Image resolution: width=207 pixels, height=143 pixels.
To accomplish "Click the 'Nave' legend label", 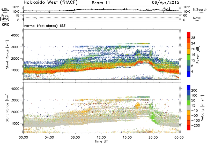I will (x=197, y=18).
